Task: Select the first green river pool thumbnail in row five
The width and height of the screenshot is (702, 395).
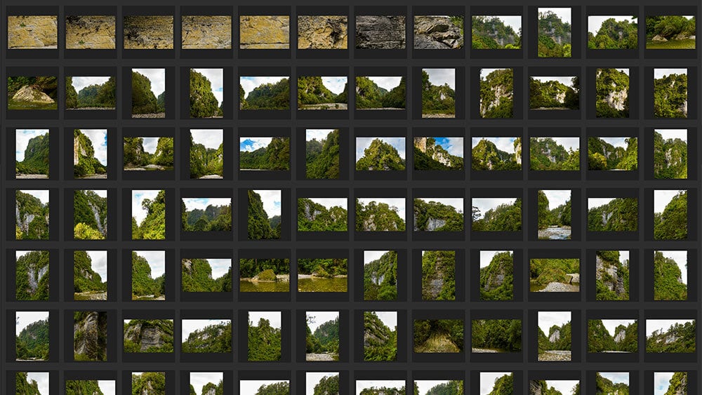Action: (265, 275)
